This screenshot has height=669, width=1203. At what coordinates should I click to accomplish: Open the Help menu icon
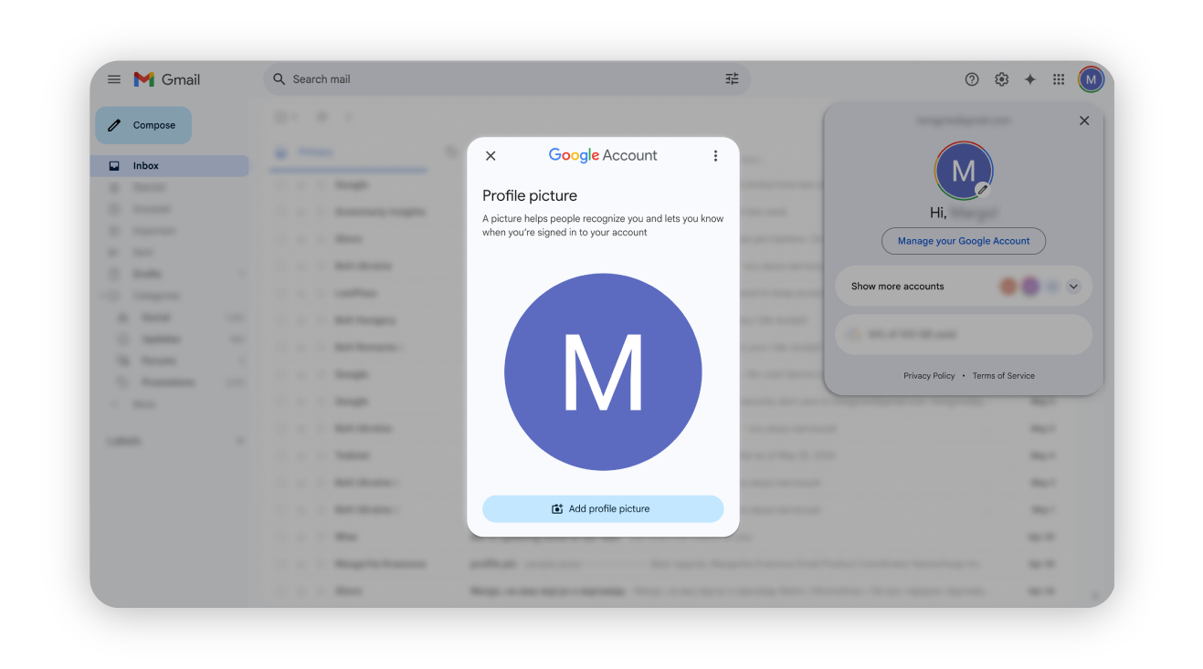pyautogui.click(x=971, y=79)
